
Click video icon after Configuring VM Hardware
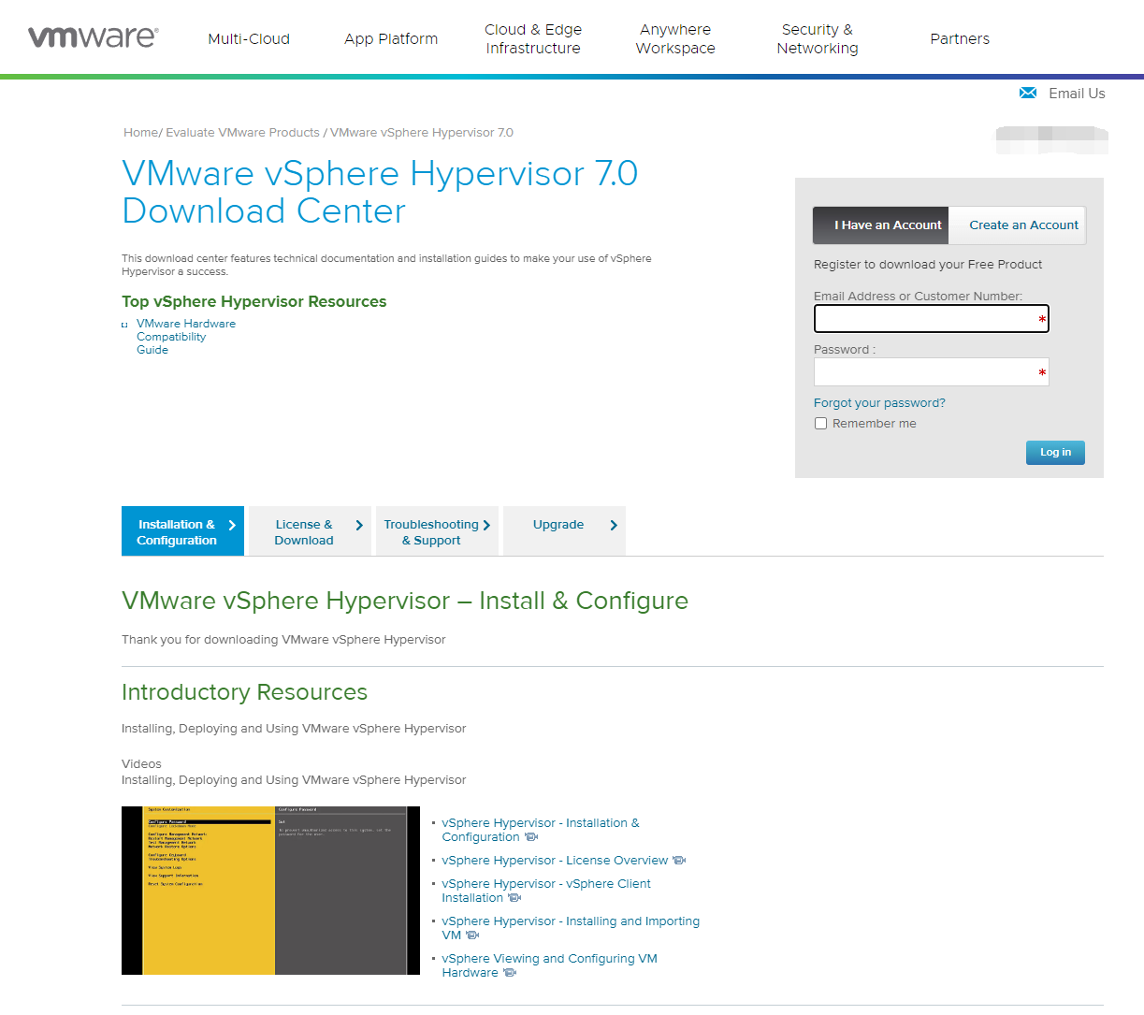(510, 973)
